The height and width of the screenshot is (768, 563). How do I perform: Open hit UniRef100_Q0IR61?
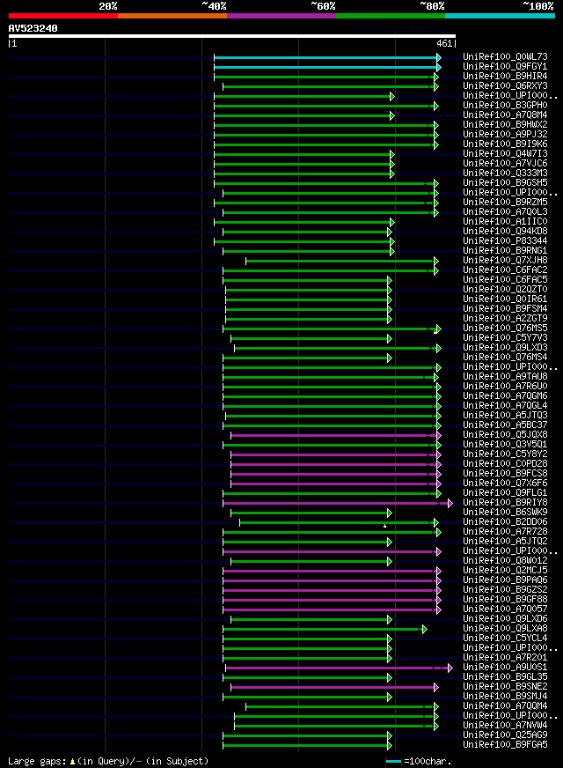tap(505, 299)
